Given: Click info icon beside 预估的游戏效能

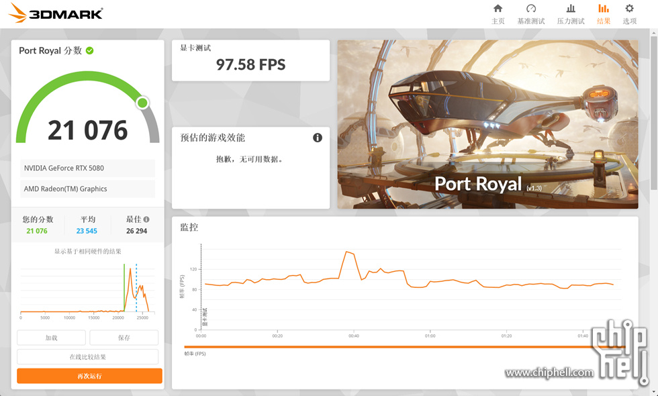Looking at the screenshot, I should [x=318, y=138].
